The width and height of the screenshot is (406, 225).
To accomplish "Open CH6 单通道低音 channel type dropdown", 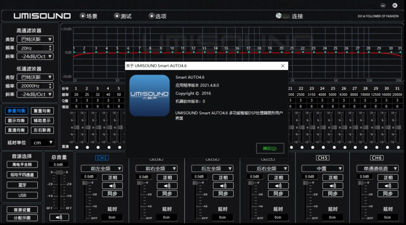I will (x=377, y=169).
